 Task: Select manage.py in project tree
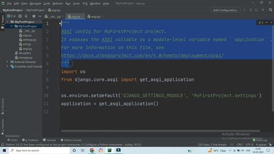(24, 57)
